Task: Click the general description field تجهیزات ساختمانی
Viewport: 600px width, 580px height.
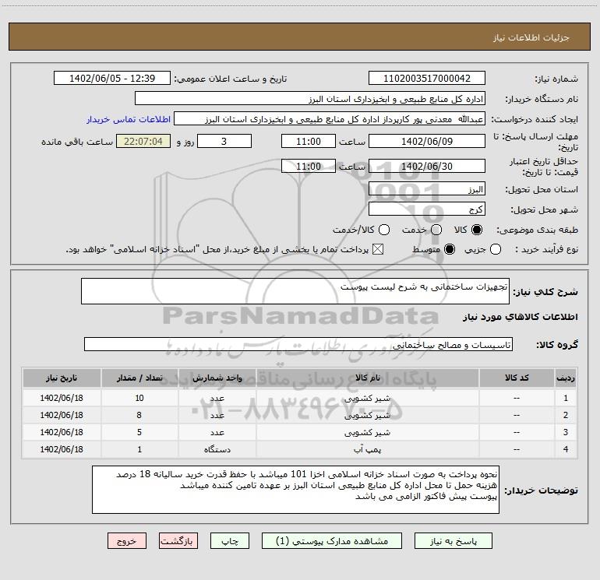Action: [295, 291]
